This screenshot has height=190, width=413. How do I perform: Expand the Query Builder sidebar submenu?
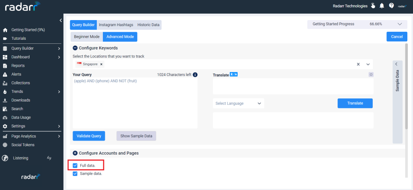pos(59,49)
